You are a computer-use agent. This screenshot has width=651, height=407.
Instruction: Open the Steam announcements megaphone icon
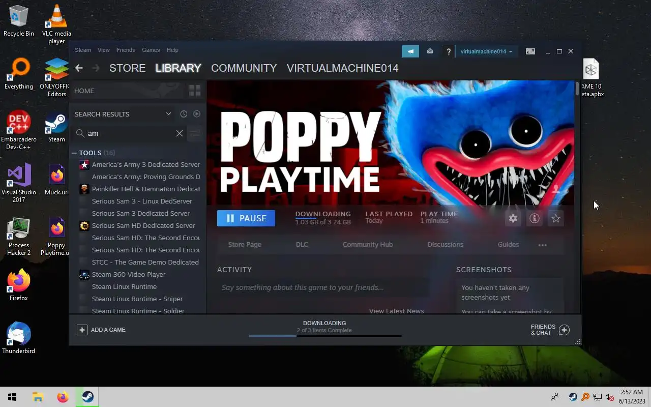[x=410, y=51]
